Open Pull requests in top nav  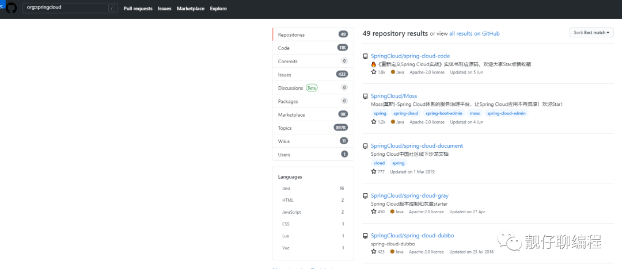[x=138, y=8]
